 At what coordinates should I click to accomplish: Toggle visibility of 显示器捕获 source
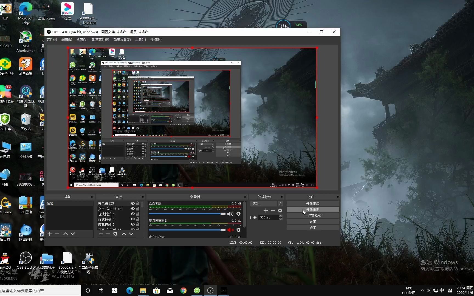click(x=133, y=204)
